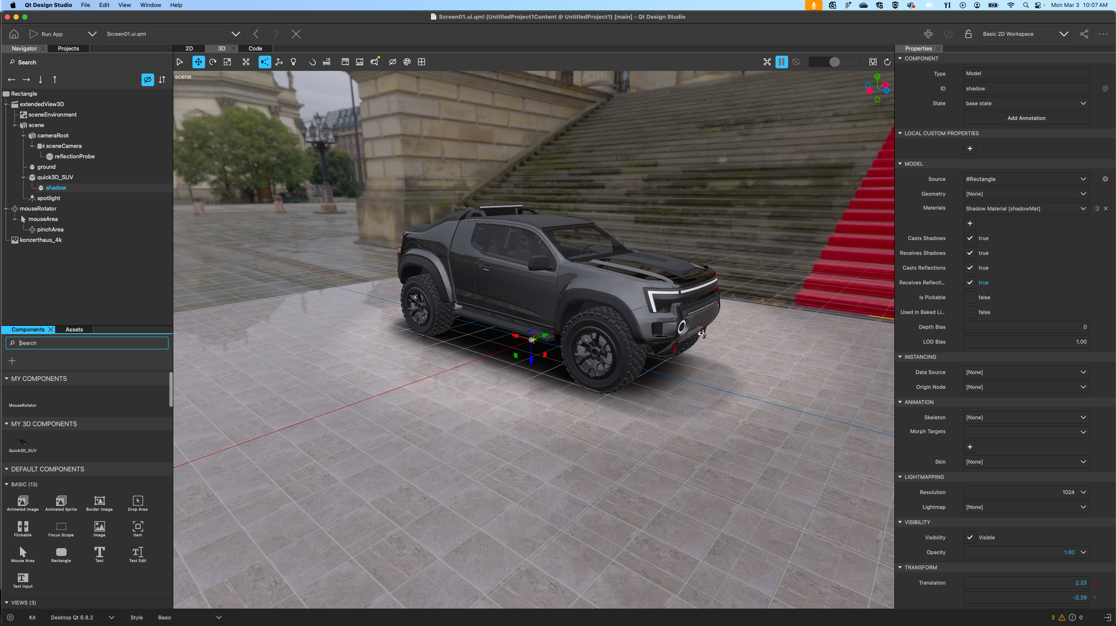This screenshot has height=626, width=1116.
Task: Click the Run App button
Action: 46,34
